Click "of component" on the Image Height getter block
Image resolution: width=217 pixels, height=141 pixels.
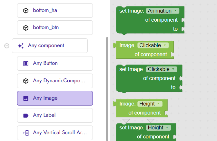point(144,113)
